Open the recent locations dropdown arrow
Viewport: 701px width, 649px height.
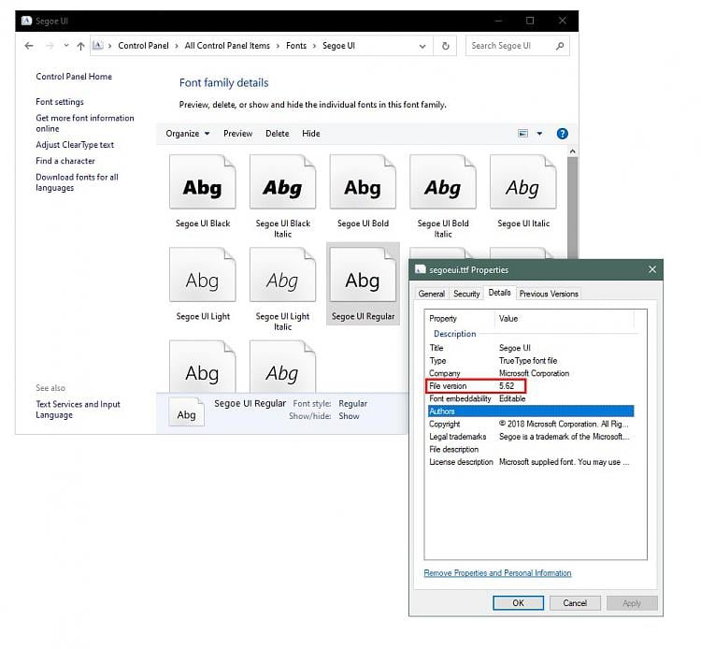66,46
